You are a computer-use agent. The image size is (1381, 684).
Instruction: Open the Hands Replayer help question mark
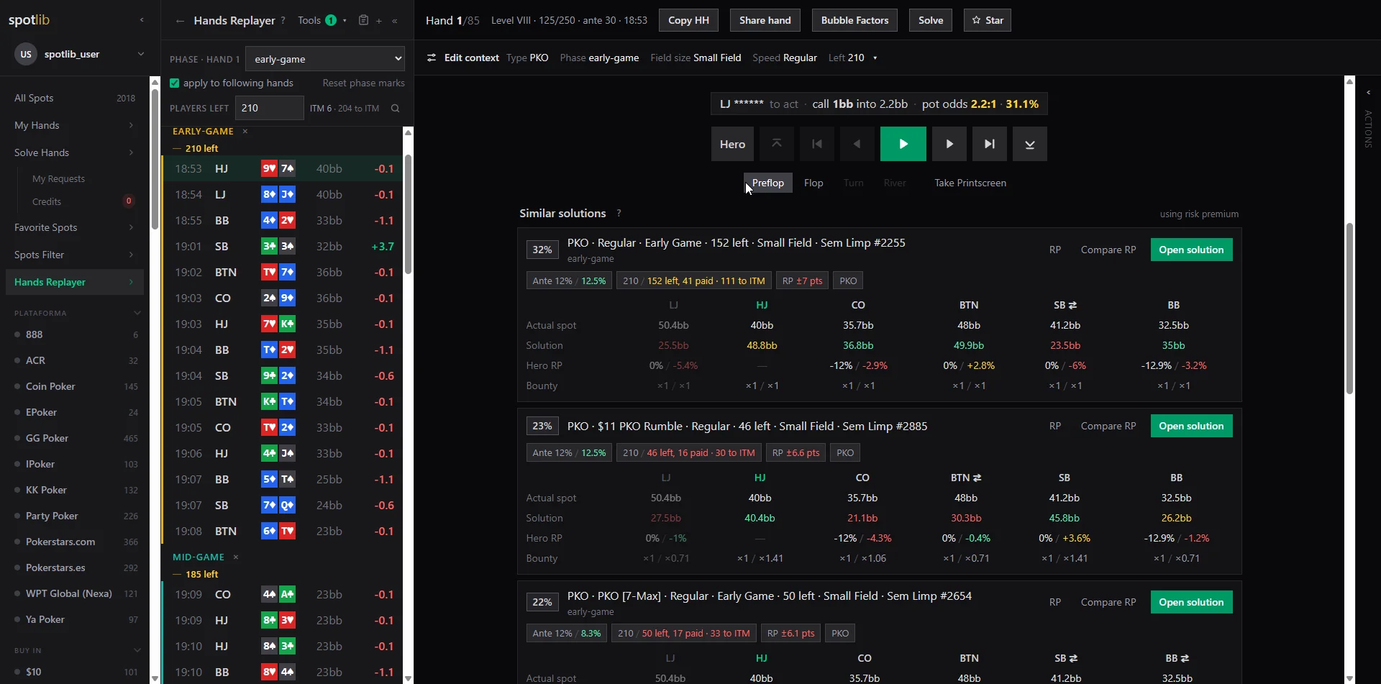click(283, 21)
